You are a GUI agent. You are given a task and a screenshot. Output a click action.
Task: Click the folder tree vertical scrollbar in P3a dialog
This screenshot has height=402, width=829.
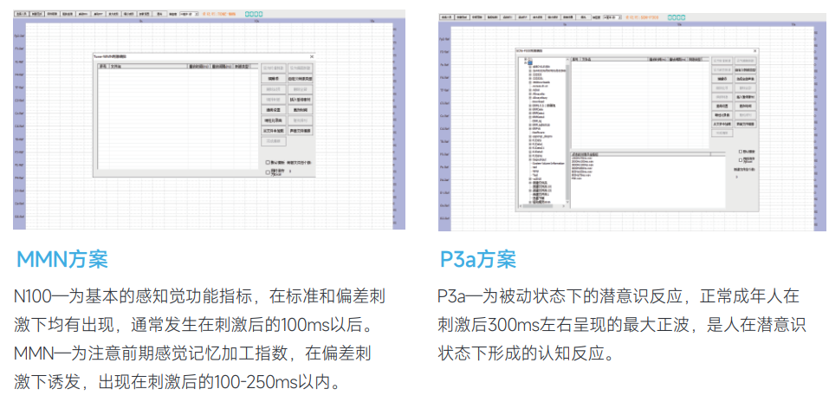click(x=567, y=131)
